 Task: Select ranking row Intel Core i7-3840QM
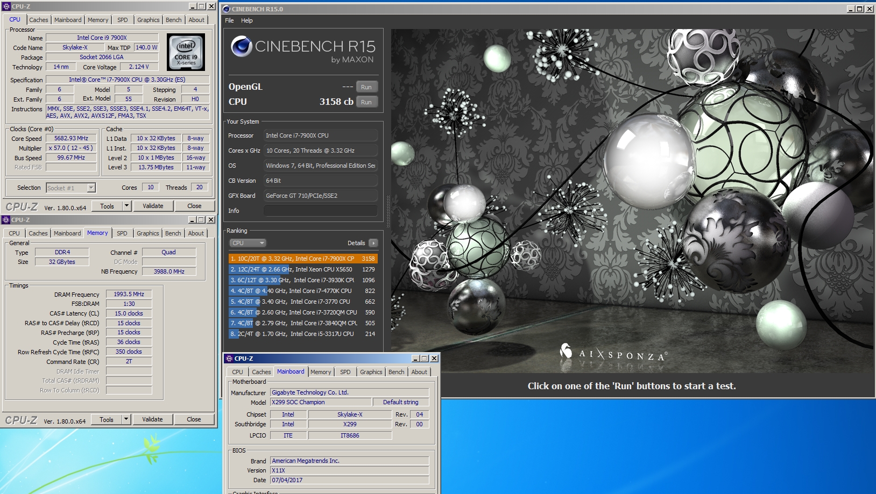[x=303, y=323]
